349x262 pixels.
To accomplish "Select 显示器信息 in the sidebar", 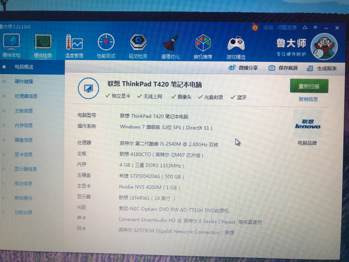I will 25,169.
